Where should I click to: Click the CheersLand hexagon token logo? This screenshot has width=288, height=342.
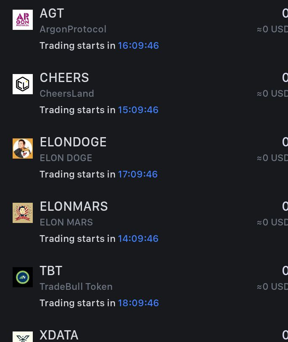[x=23, y=84]
